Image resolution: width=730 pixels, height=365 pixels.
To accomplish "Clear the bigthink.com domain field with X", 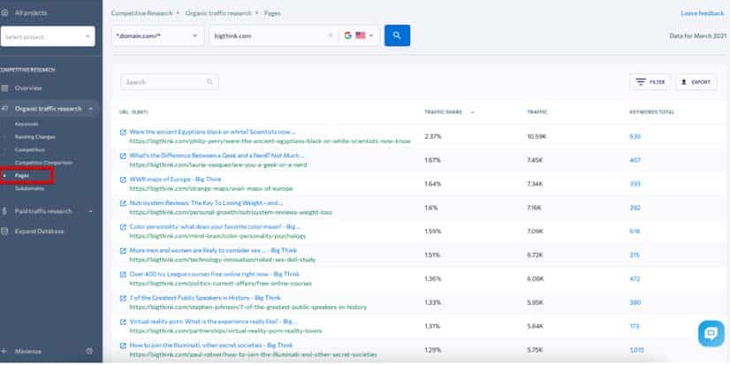I will tap(331, 35).
